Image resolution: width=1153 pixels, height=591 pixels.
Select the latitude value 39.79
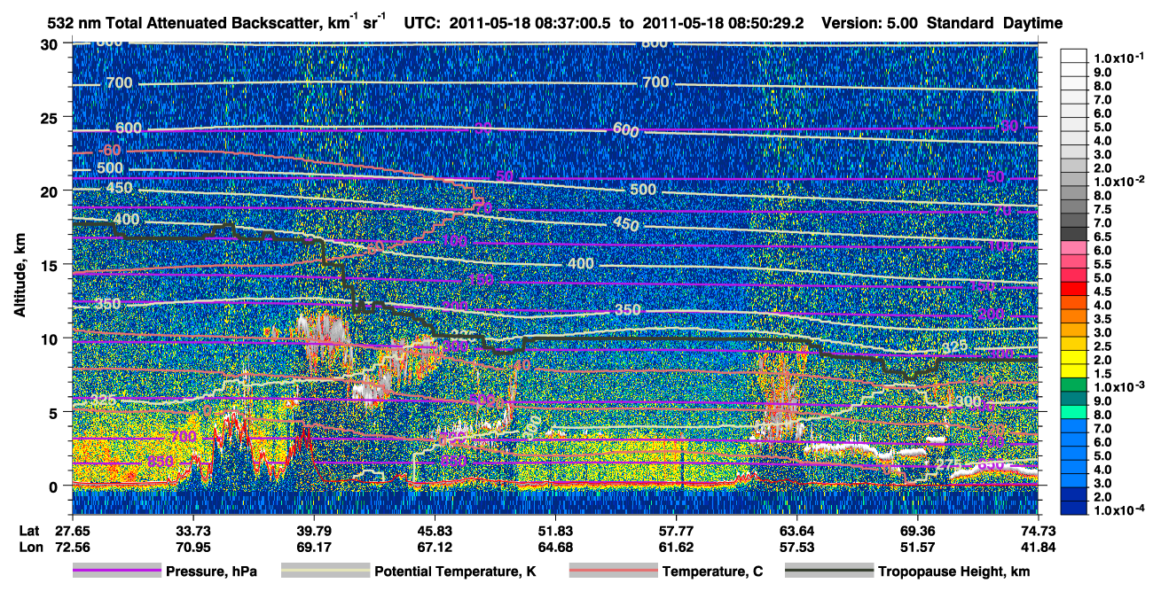coord(313,530)
